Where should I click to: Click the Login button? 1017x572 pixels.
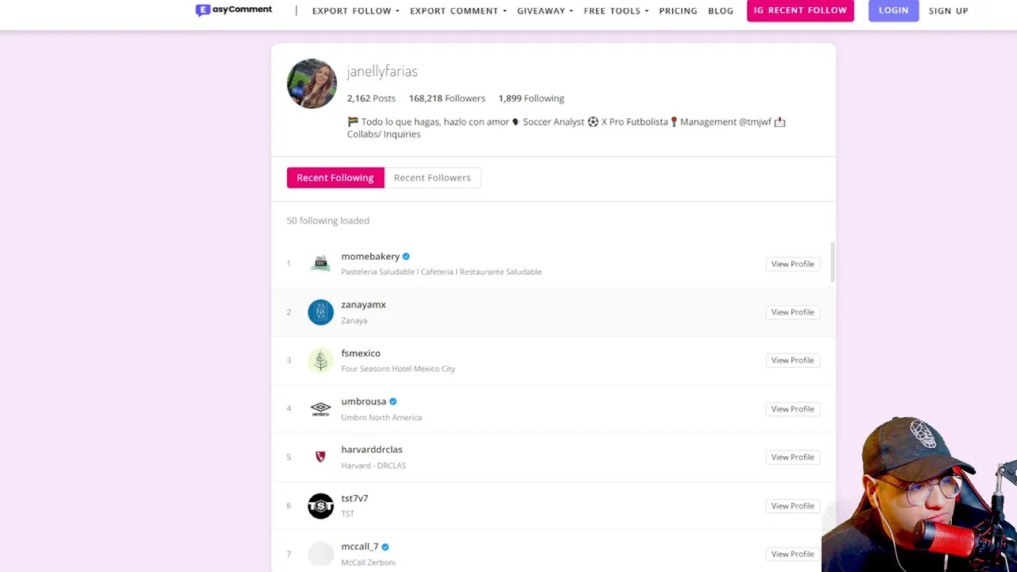coord(893,10)
